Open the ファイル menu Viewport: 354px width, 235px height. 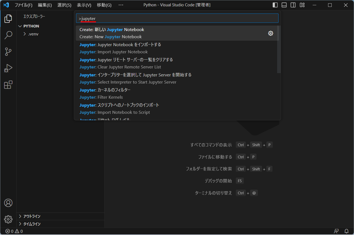coord(24,5)
